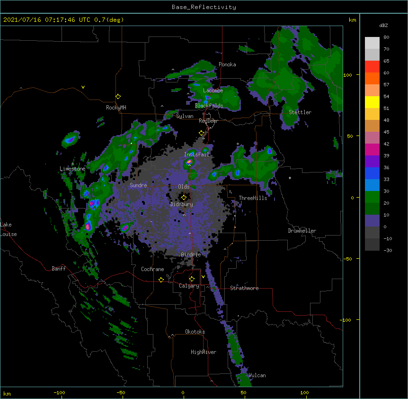Select the dBZ legend heading
This screenshot has width=408, height=399.
(x=383, y=26)
